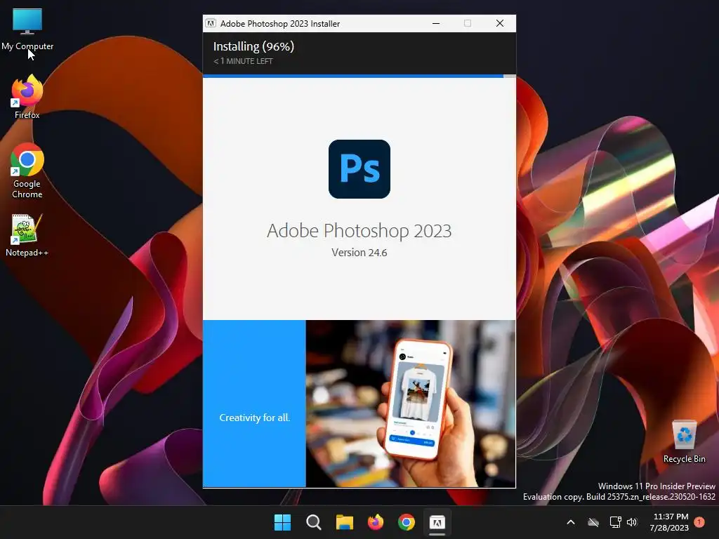Open the network tray icon
Viewport: 719px width, 539px height.
(615, 522)
